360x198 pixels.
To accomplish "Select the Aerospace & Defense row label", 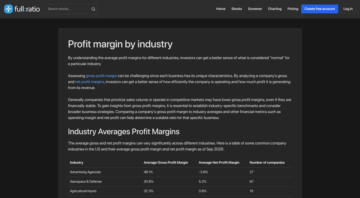I will pos(86,182).
